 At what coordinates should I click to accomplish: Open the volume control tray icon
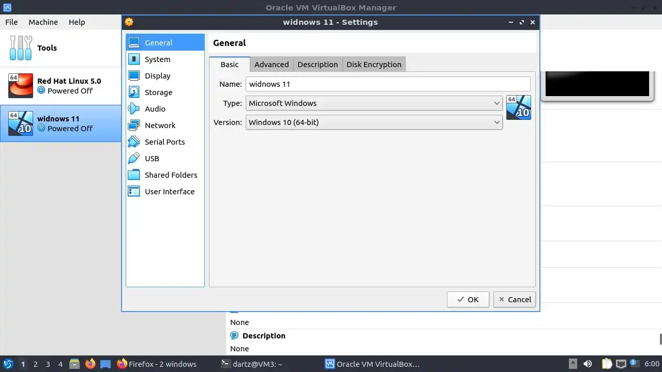(x=588, y=364)
